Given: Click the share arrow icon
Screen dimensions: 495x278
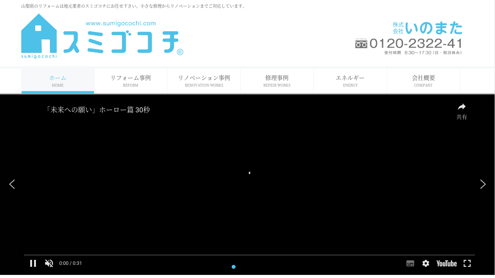Looking at the screenshot, I should coord(461,107).
